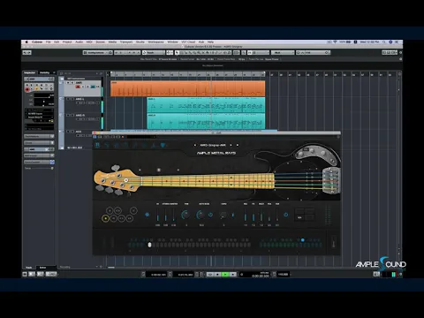This screenshot has height=318, width=424.
Task: Open the last shield-shaped icon in plugin tab row
Action: pos(163,145)
